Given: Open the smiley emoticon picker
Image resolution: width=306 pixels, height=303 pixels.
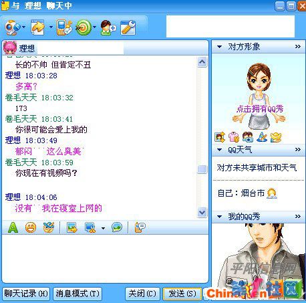Looking at the screenshot, I should point(31,227).
